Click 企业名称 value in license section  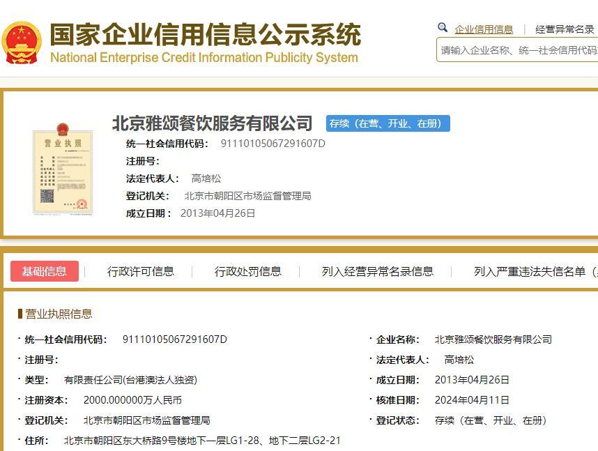pos(493,339)
